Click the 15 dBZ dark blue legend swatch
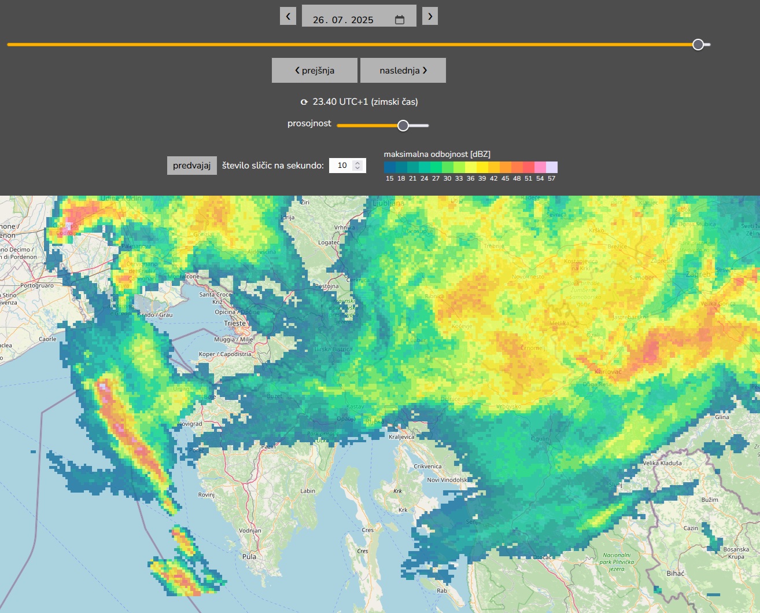760x613 pixels. click(x=389, y=167)
